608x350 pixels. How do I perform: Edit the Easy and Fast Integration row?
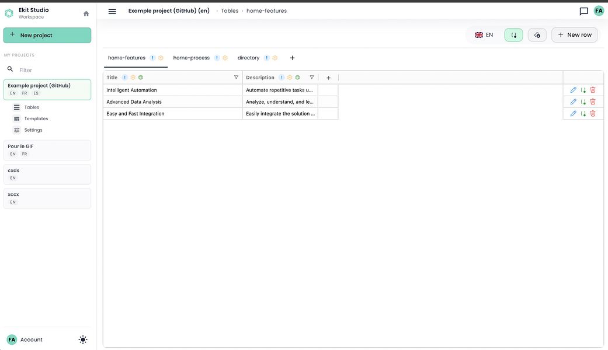(573, 113)
